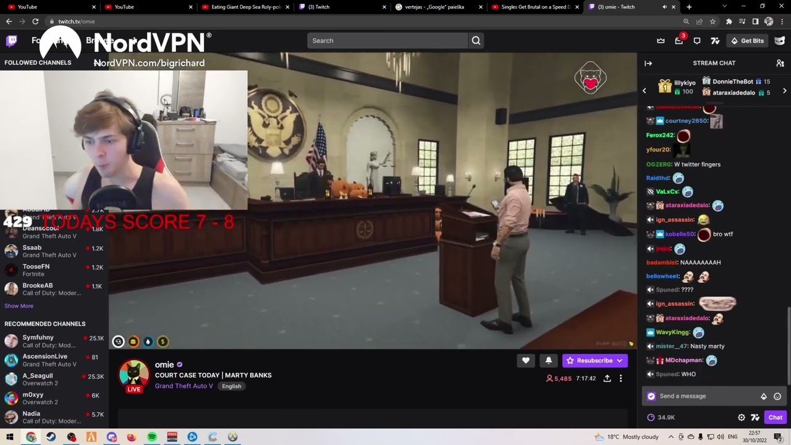The width and height of the screenshot is (791, 445).
Task: Open AscensionLive recommended channel
Action: (54, 360)
